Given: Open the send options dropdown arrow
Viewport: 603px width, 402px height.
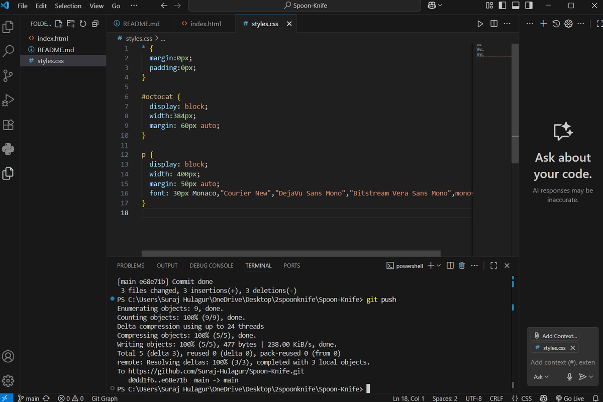Looking at the screenshot, I should (591, 376).
